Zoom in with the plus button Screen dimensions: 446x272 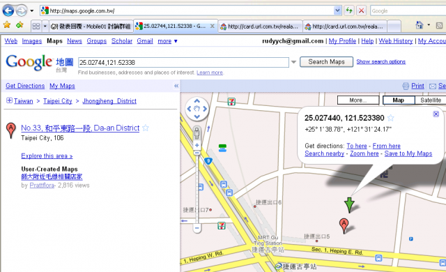coord(197,145)
